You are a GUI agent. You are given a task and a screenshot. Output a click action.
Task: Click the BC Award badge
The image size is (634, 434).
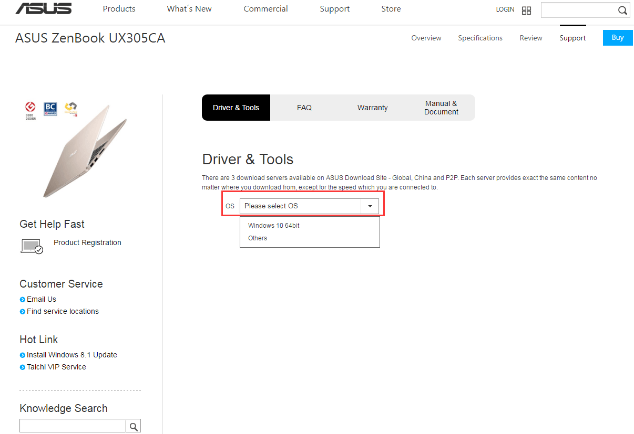click(50, 109)
